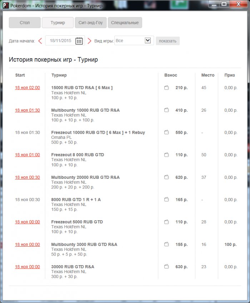Open the 18 ноя 01:00 tournament link
The height and width of the screenshot is (303, 250).
(x=27, y=155)
